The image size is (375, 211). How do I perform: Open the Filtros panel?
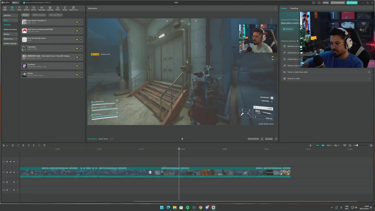(58, 8)
